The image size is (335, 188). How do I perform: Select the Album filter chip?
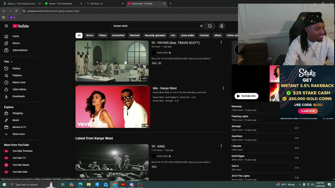(x=218, y=35)
